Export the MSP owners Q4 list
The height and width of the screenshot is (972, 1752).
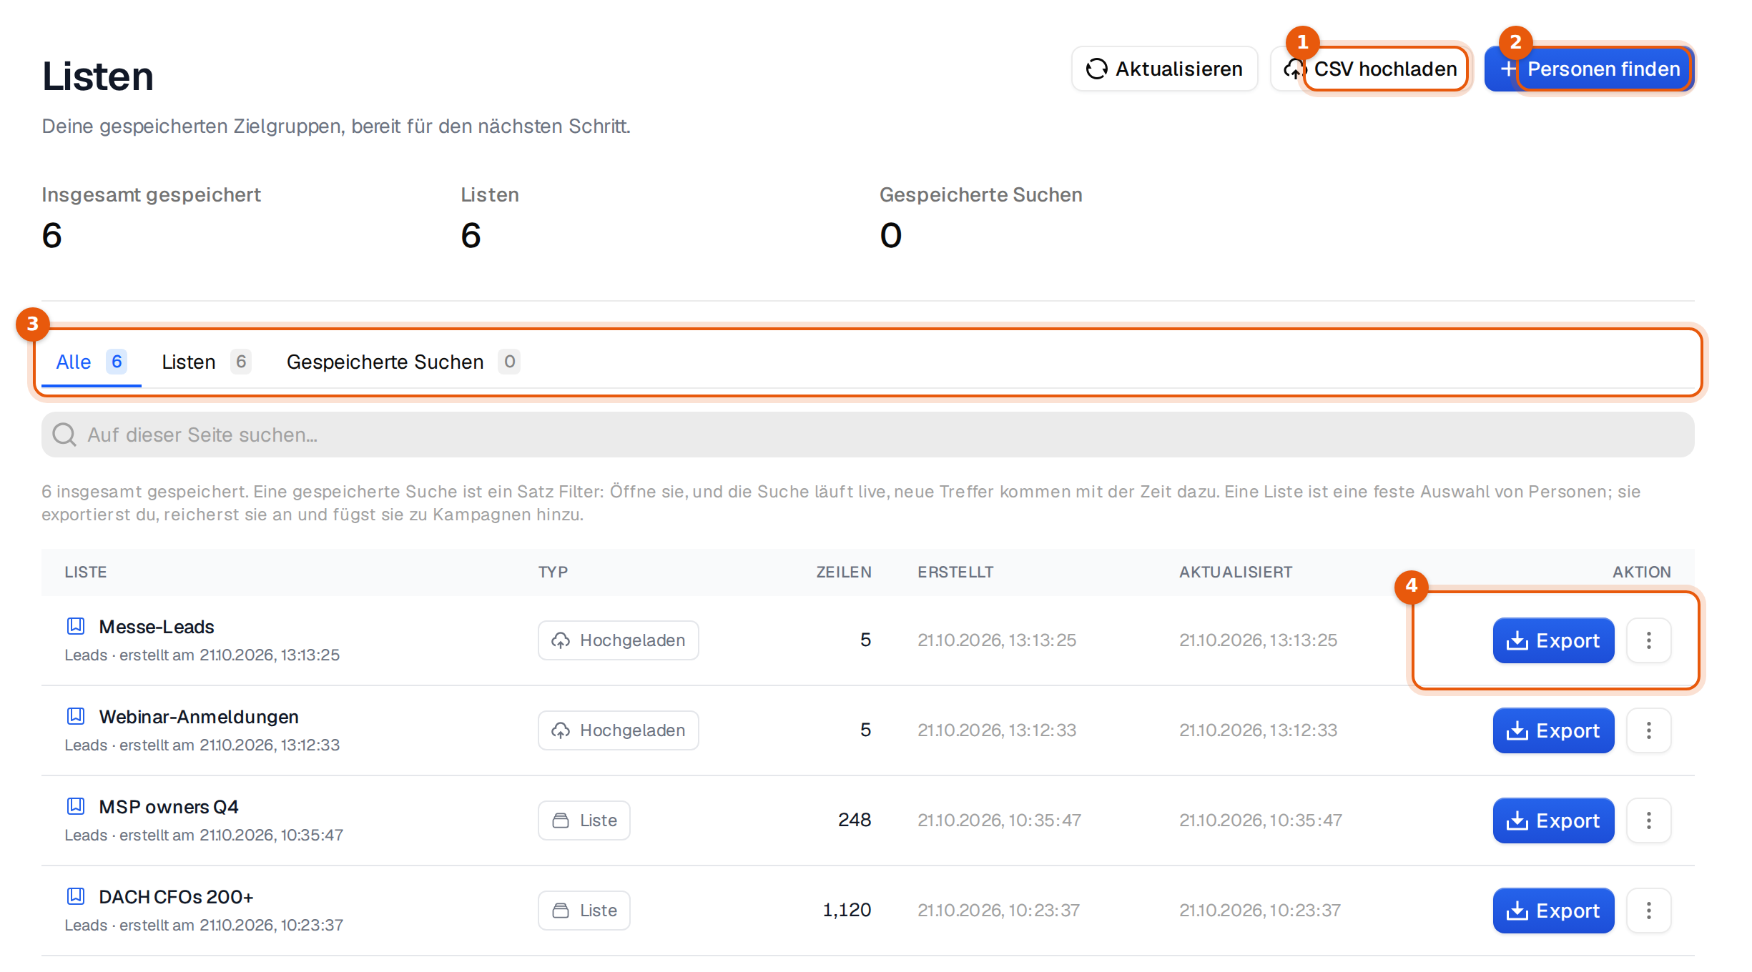tap(1553, 820)
